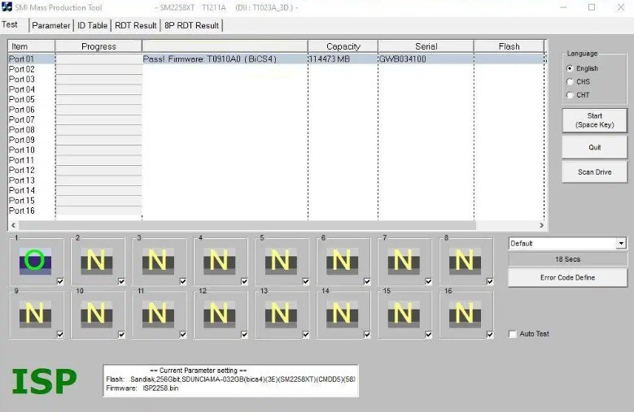Click Start (Space Key) button
This screenshot has height=412, width=634.
pyautogui.click(x=595, y=120)
